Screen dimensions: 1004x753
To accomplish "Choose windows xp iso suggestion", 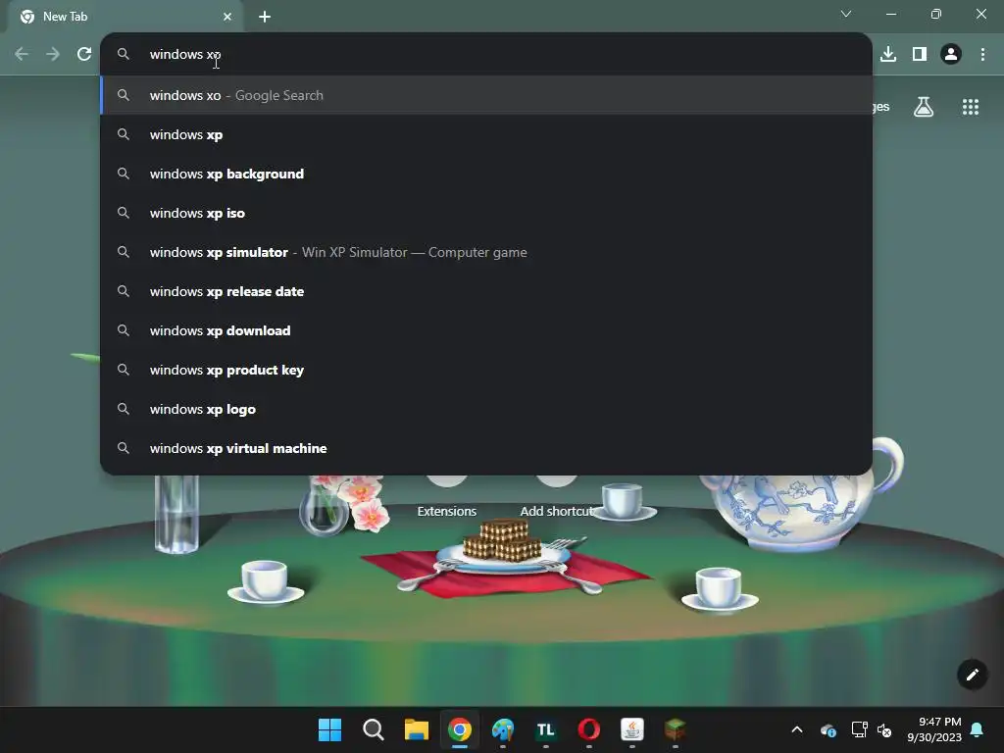I will click(x=486, y=213).
